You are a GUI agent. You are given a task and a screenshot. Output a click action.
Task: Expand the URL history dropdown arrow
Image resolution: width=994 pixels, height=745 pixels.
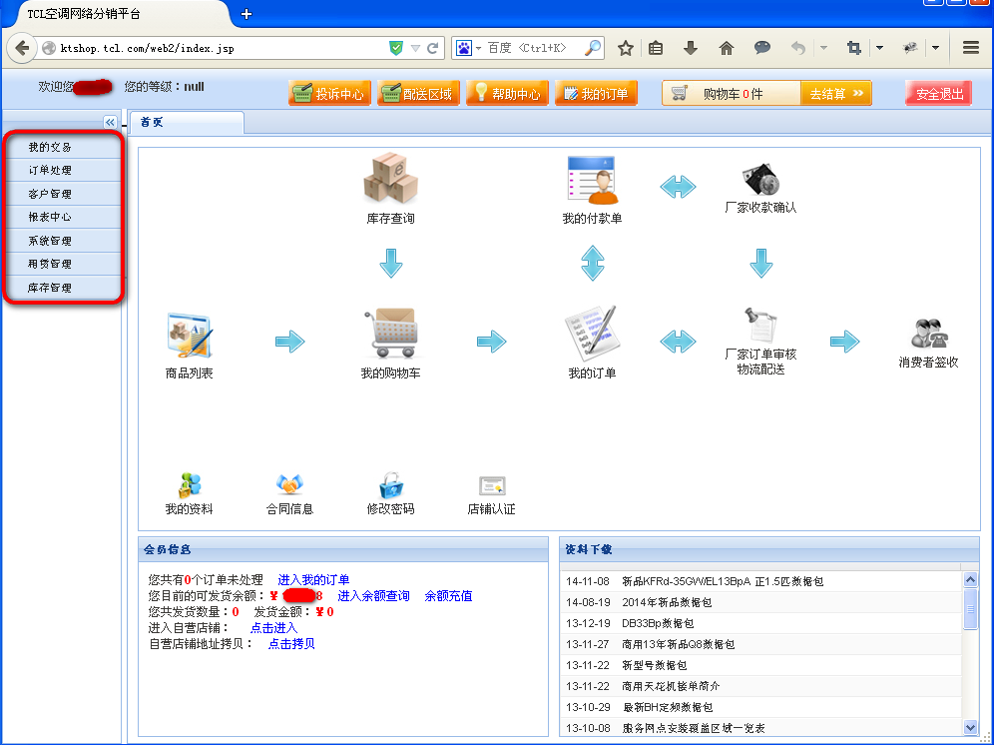pyautogui.click(x=415, y=48)
